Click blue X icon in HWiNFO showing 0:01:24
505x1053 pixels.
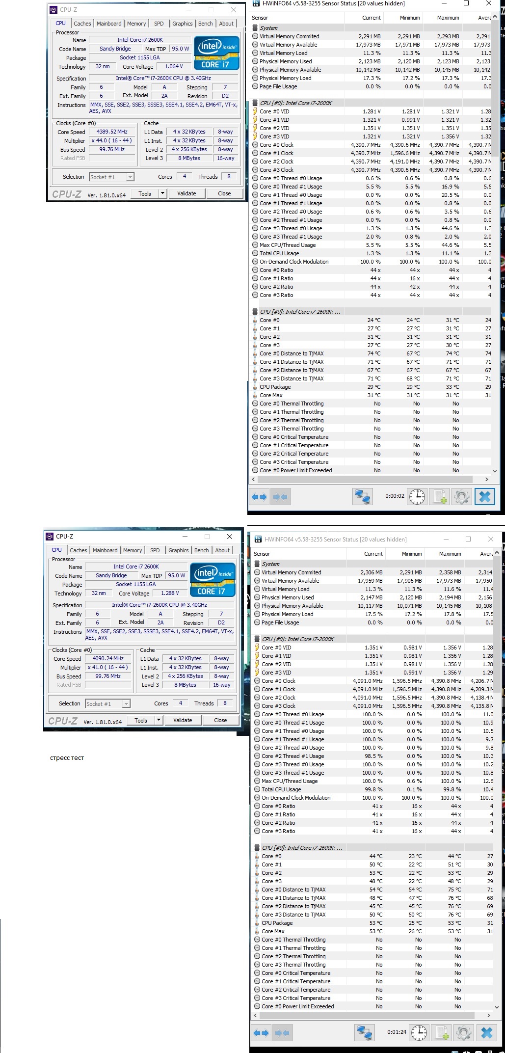(x=486, y=1033)
